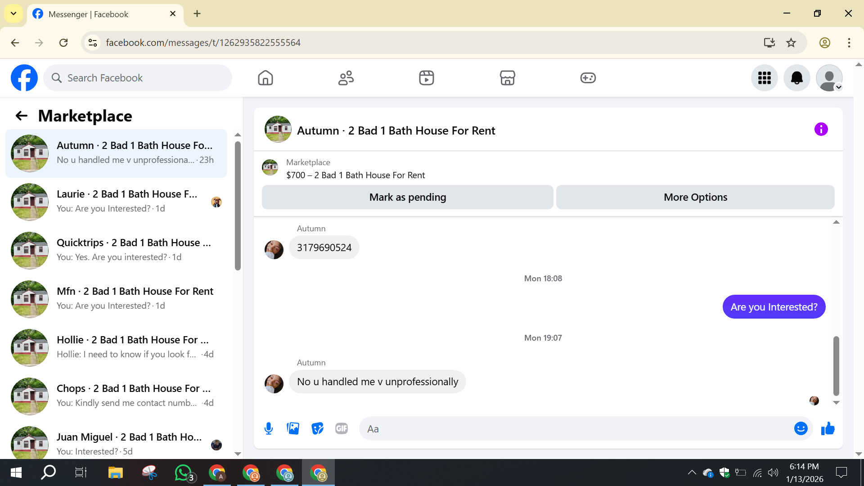Open conversation information panel

pyautogui.click(x=821, y=130)
